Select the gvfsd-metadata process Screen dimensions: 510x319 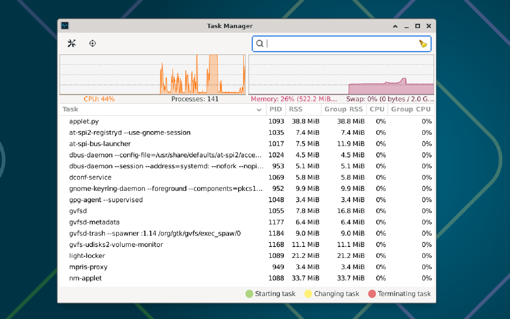tap(247, 222)
